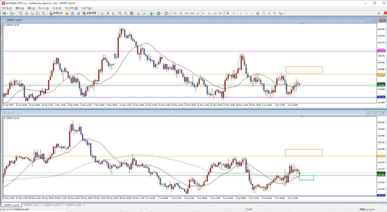Expand the Profiles dropdown arrow
The width and height of the screenshot is (387, 212).
tap(15, 13)
